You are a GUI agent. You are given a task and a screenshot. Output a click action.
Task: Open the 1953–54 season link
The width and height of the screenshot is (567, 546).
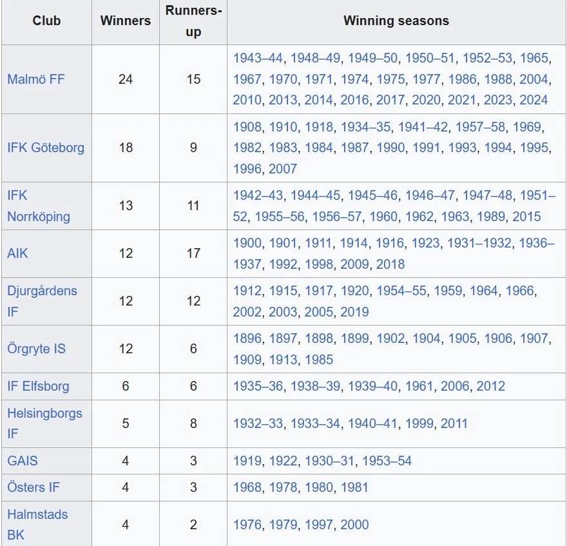click(387, 461)
